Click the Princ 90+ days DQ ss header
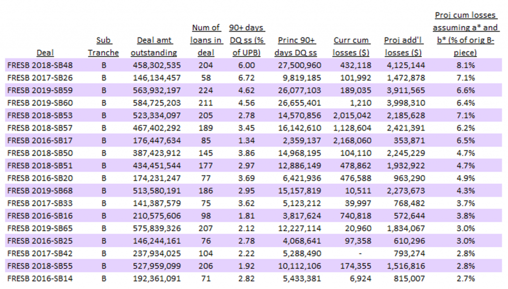This screenshot has width=508, height=289. 297,46
